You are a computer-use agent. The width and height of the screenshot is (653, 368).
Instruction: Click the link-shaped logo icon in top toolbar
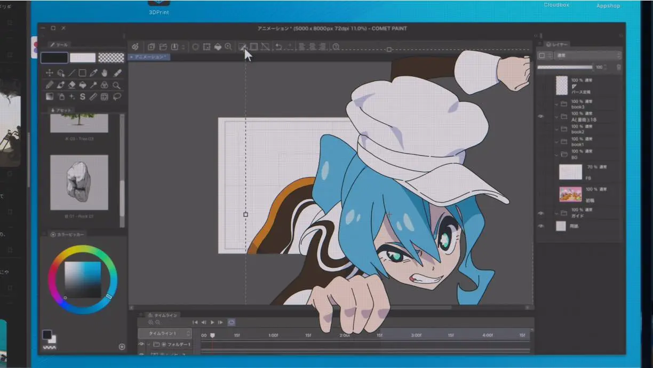pyautogui.click(x=136, y=47)
